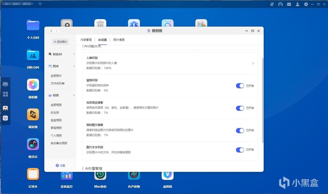This screenshot has height=194, width=328.
Task: Open the 个人空间 desktop folder
Action: coord(33,25)
